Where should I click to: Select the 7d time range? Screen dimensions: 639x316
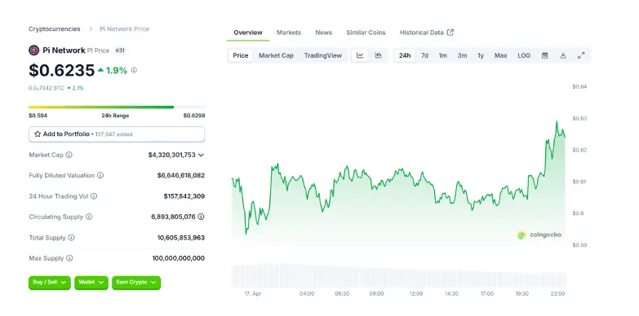click(424, 55)
